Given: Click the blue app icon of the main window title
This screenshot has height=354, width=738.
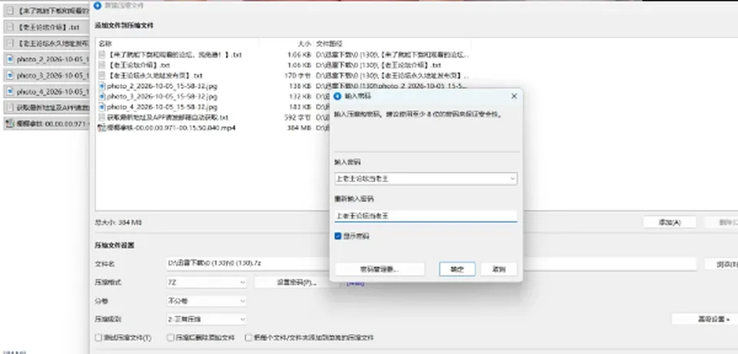Looking at the screenshot, I should 98,5.
